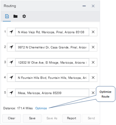
Task: Remove the Mesa stop
Action: 93,93
